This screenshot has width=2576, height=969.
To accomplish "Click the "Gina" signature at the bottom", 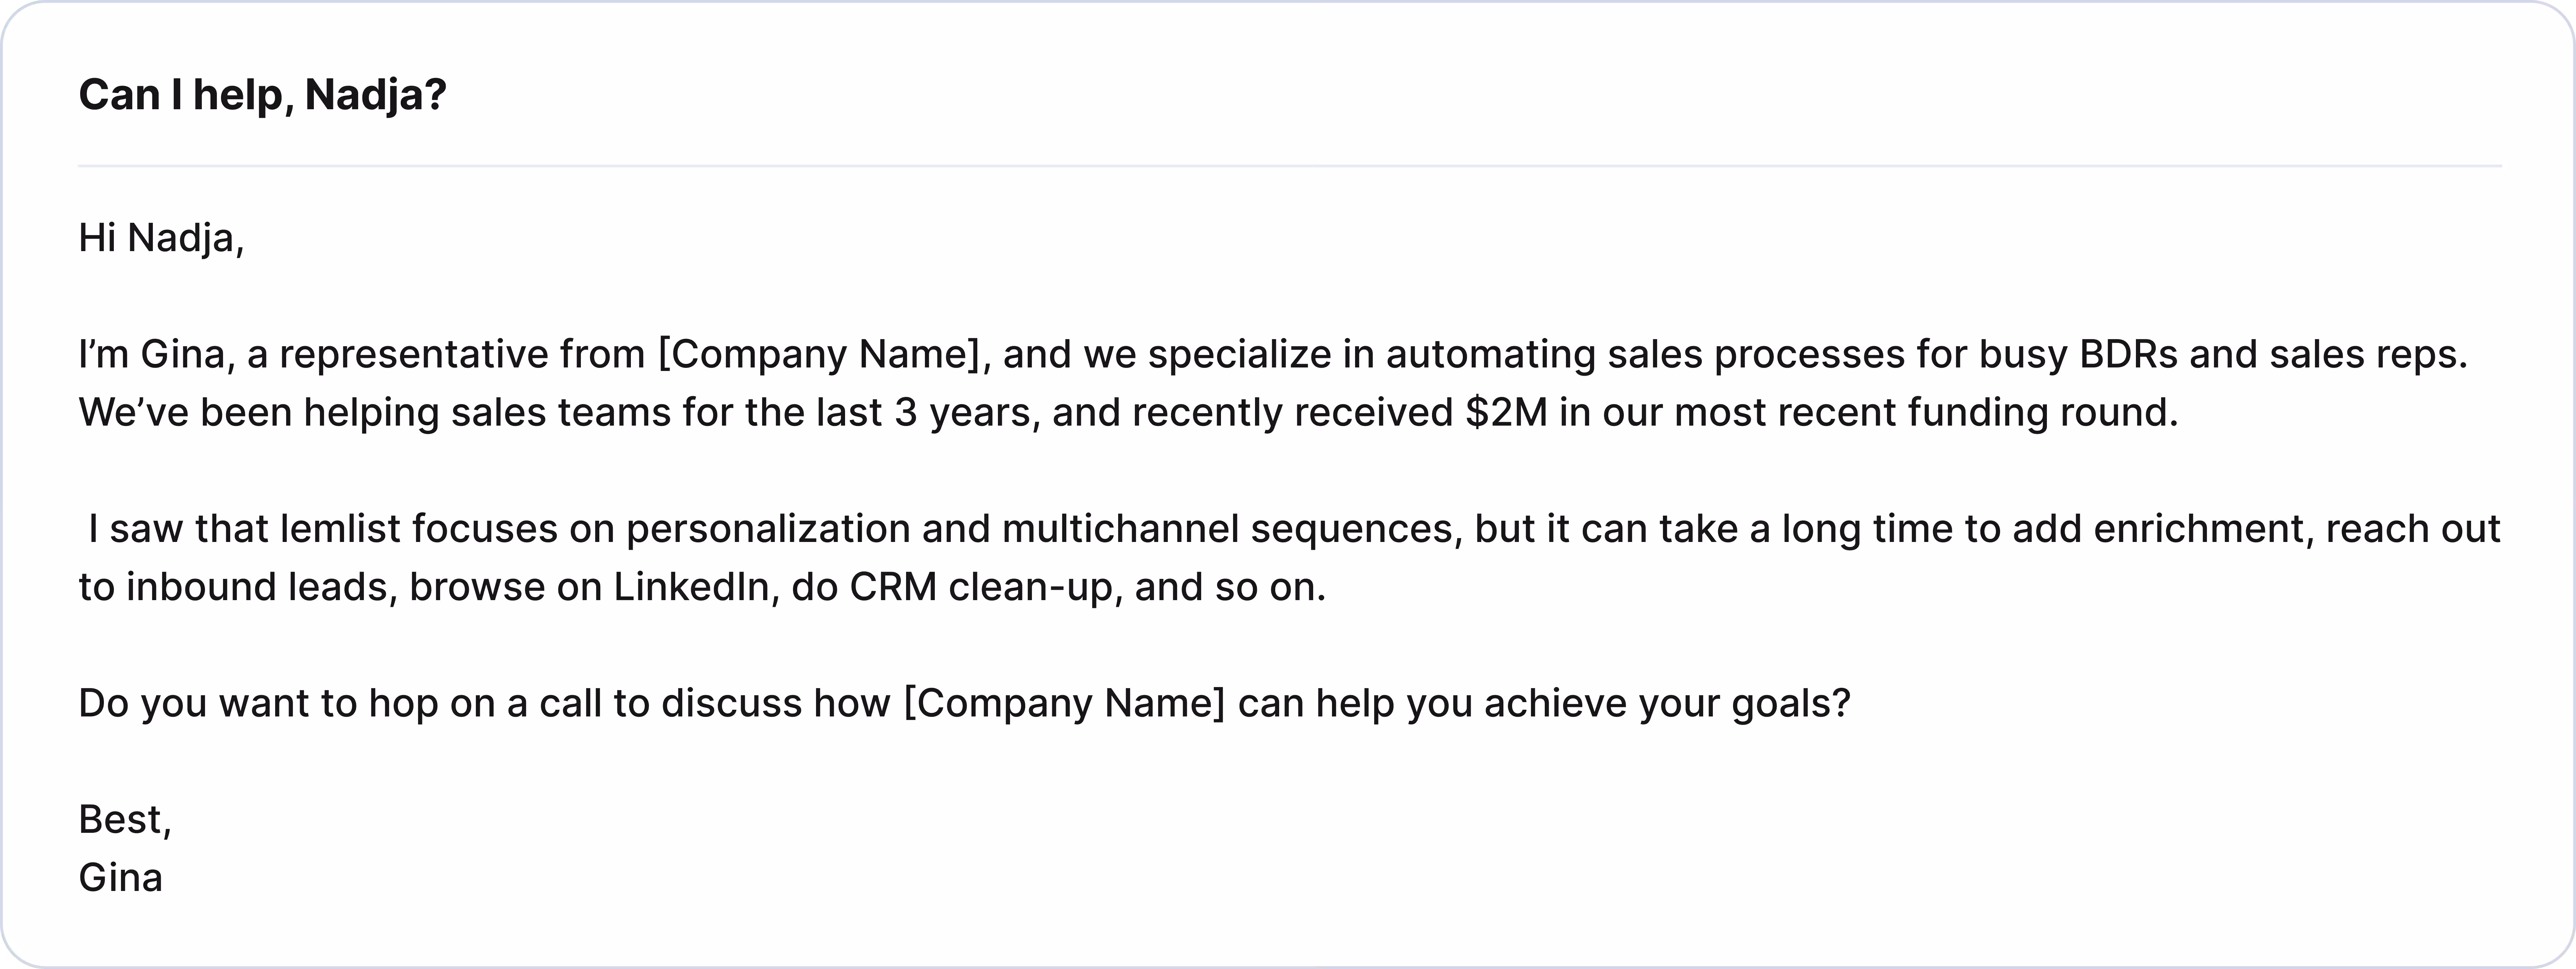I will [120, 878].
